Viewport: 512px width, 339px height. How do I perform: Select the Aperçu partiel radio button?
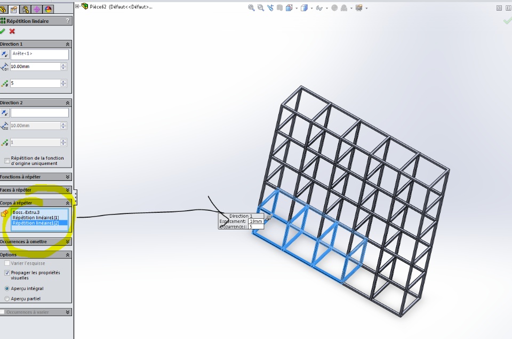pos(7,299)
